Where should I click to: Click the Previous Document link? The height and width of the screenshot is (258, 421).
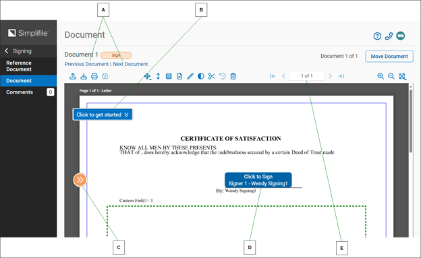[87, 64]
